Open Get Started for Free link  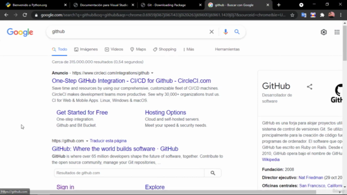[x=82, y=112]
